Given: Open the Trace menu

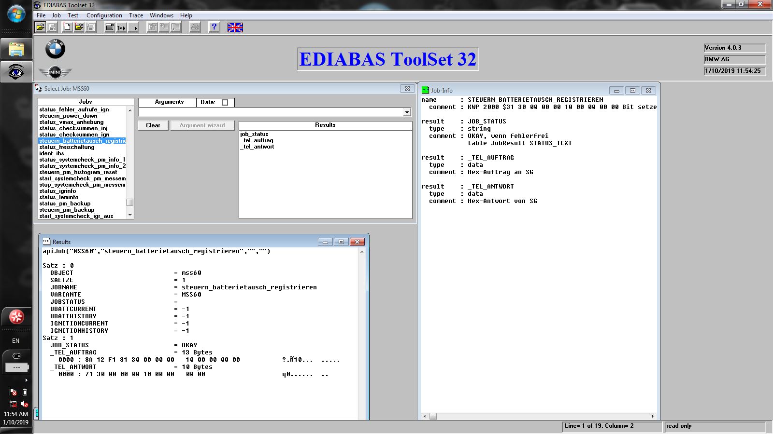Looking at the screenshot, I should (136, 15).
